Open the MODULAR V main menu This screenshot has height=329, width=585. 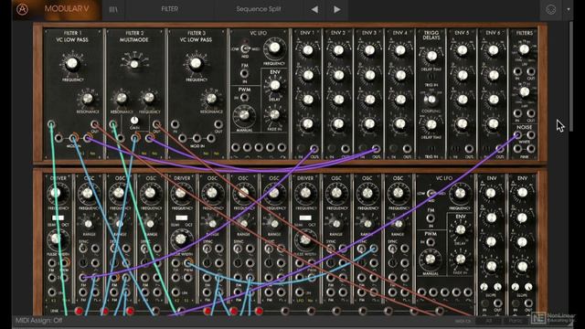click(67, 9)
